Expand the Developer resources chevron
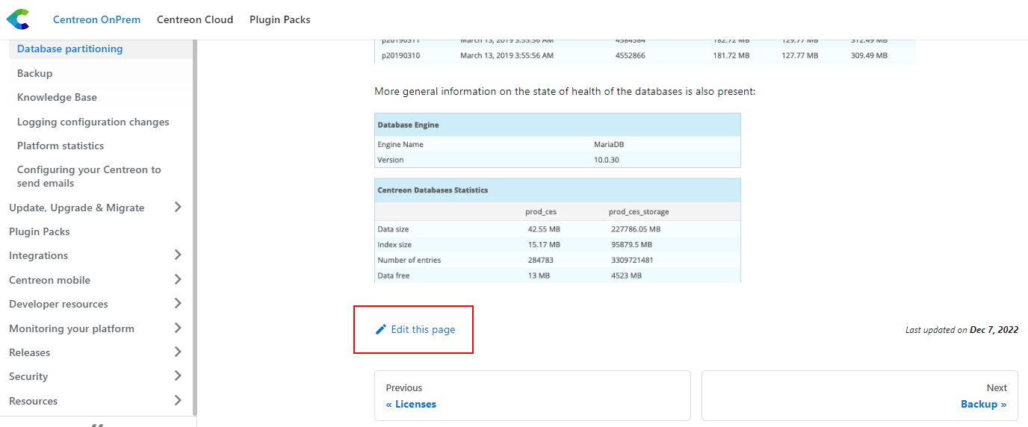The height and width of the screenshot is (427, 1028). (x=178, y=304)
